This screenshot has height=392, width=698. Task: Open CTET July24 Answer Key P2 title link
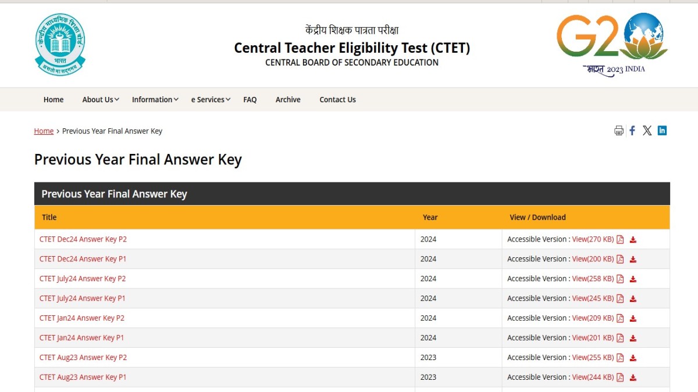(x=83, y=279)
